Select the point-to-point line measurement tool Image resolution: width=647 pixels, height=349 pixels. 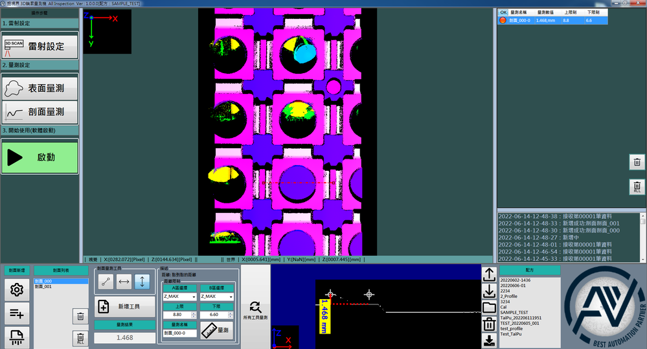coord(106,282)
